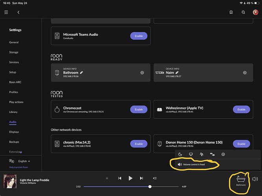Click Volume control is fixed text
This screenshot has height=196, width=262.
coord(194,164)
